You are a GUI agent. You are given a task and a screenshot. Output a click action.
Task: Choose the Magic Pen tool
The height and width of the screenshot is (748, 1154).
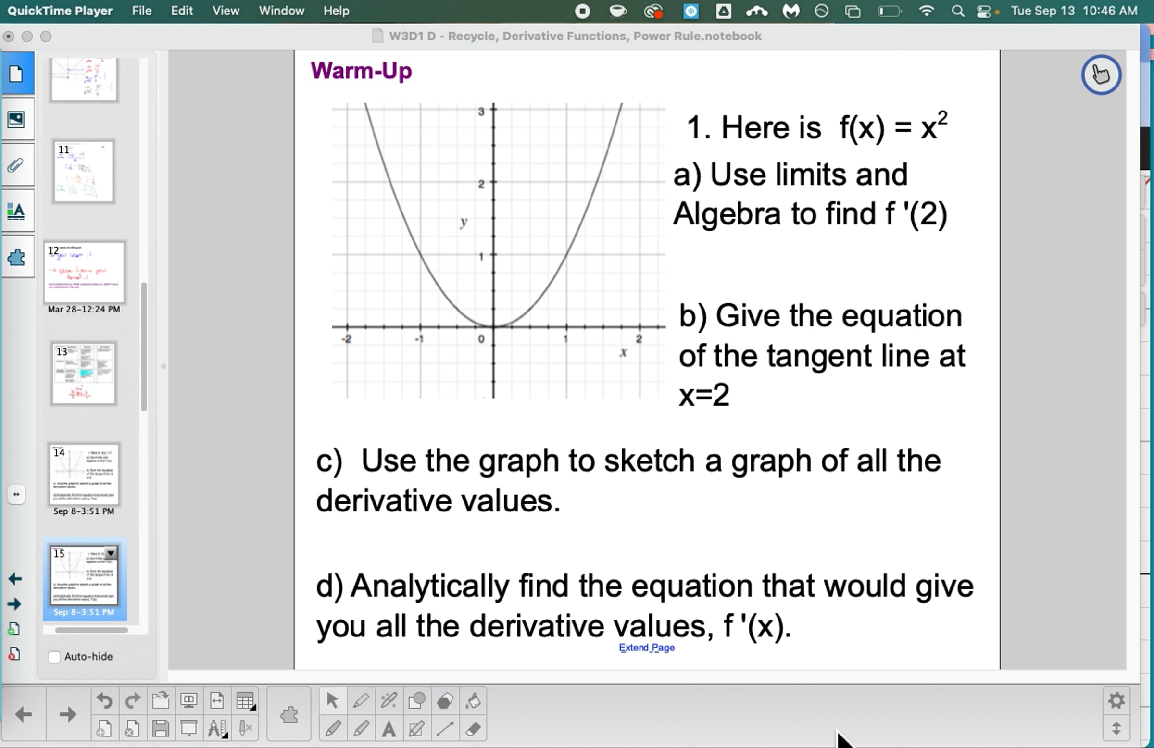click(389, 700)
